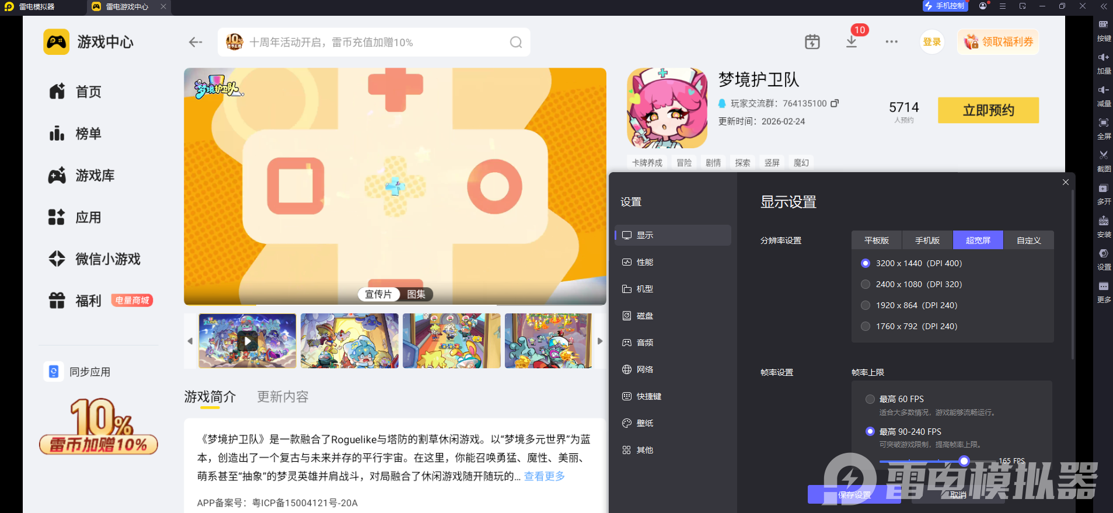Image resolution: width=1113 pixels, height=513 pixels.
Task: Click the settings panel scrollbar
Action: tap(1073, 274)
